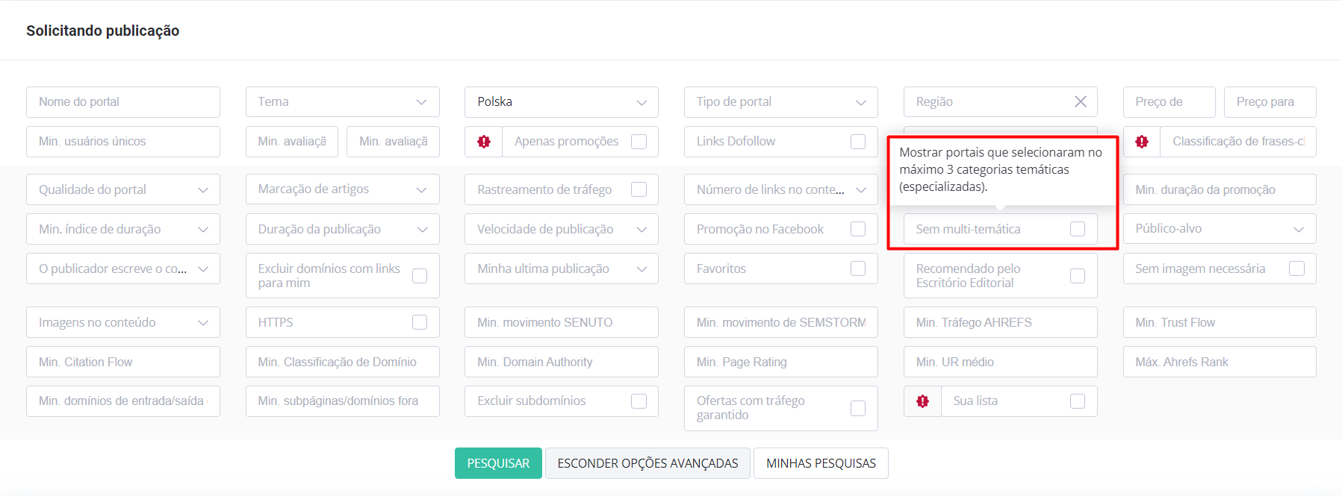
Task: Click Min. duração da promoção field
Action: coord(1220,189)
